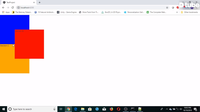Open the More Tools from Tr... bookmark
Screen dimensions: 200x112
89,12
